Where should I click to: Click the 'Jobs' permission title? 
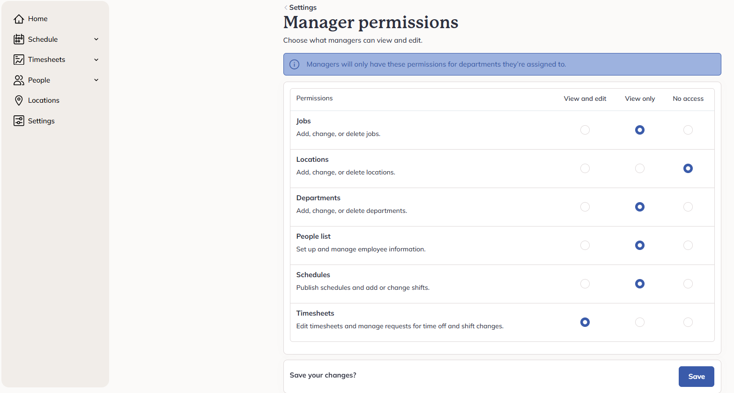click(304, 121)
